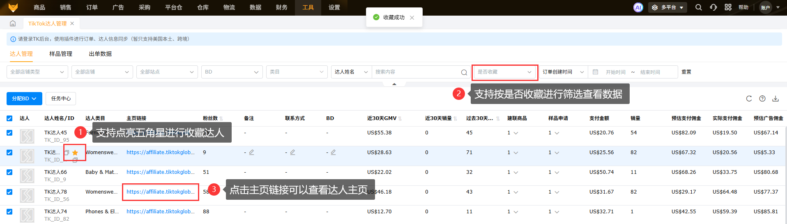Image resolution: width=787 pixels, height=224 pixels.
Task: Open the 商品 menu
Action: (x=39, y=7)
